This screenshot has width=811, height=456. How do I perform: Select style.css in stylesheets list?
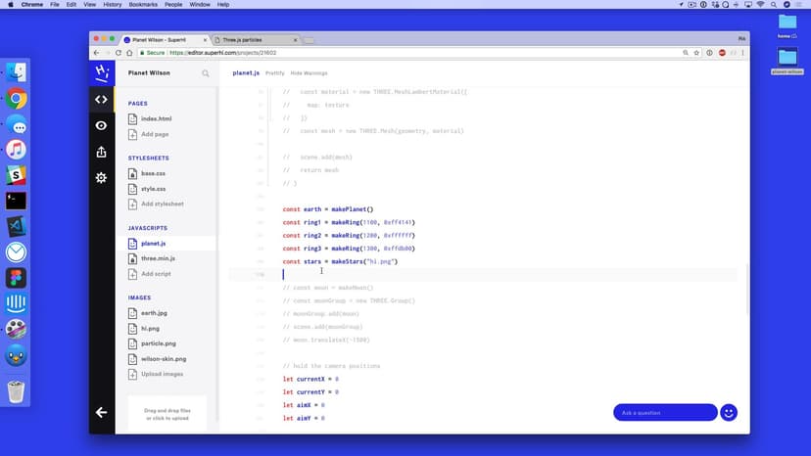click(152, 189)
